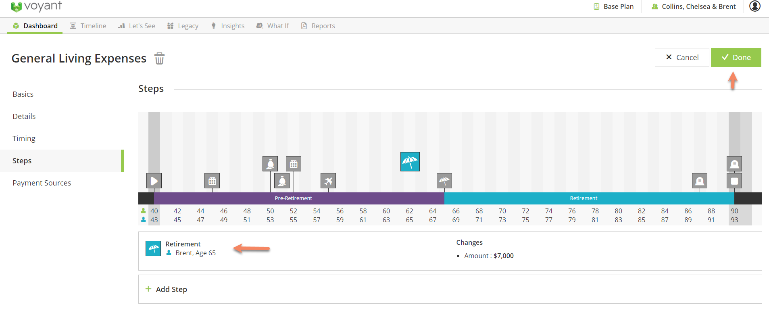769x319 pixels.
Task: Select the calendar icon near age 44
Action: 212,181
